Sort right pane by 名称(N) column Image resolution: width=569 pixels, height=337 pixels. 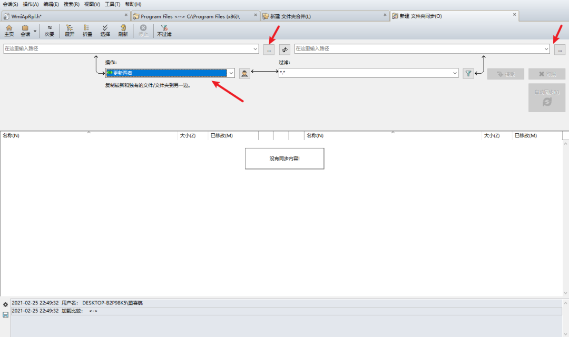point(393,136)
